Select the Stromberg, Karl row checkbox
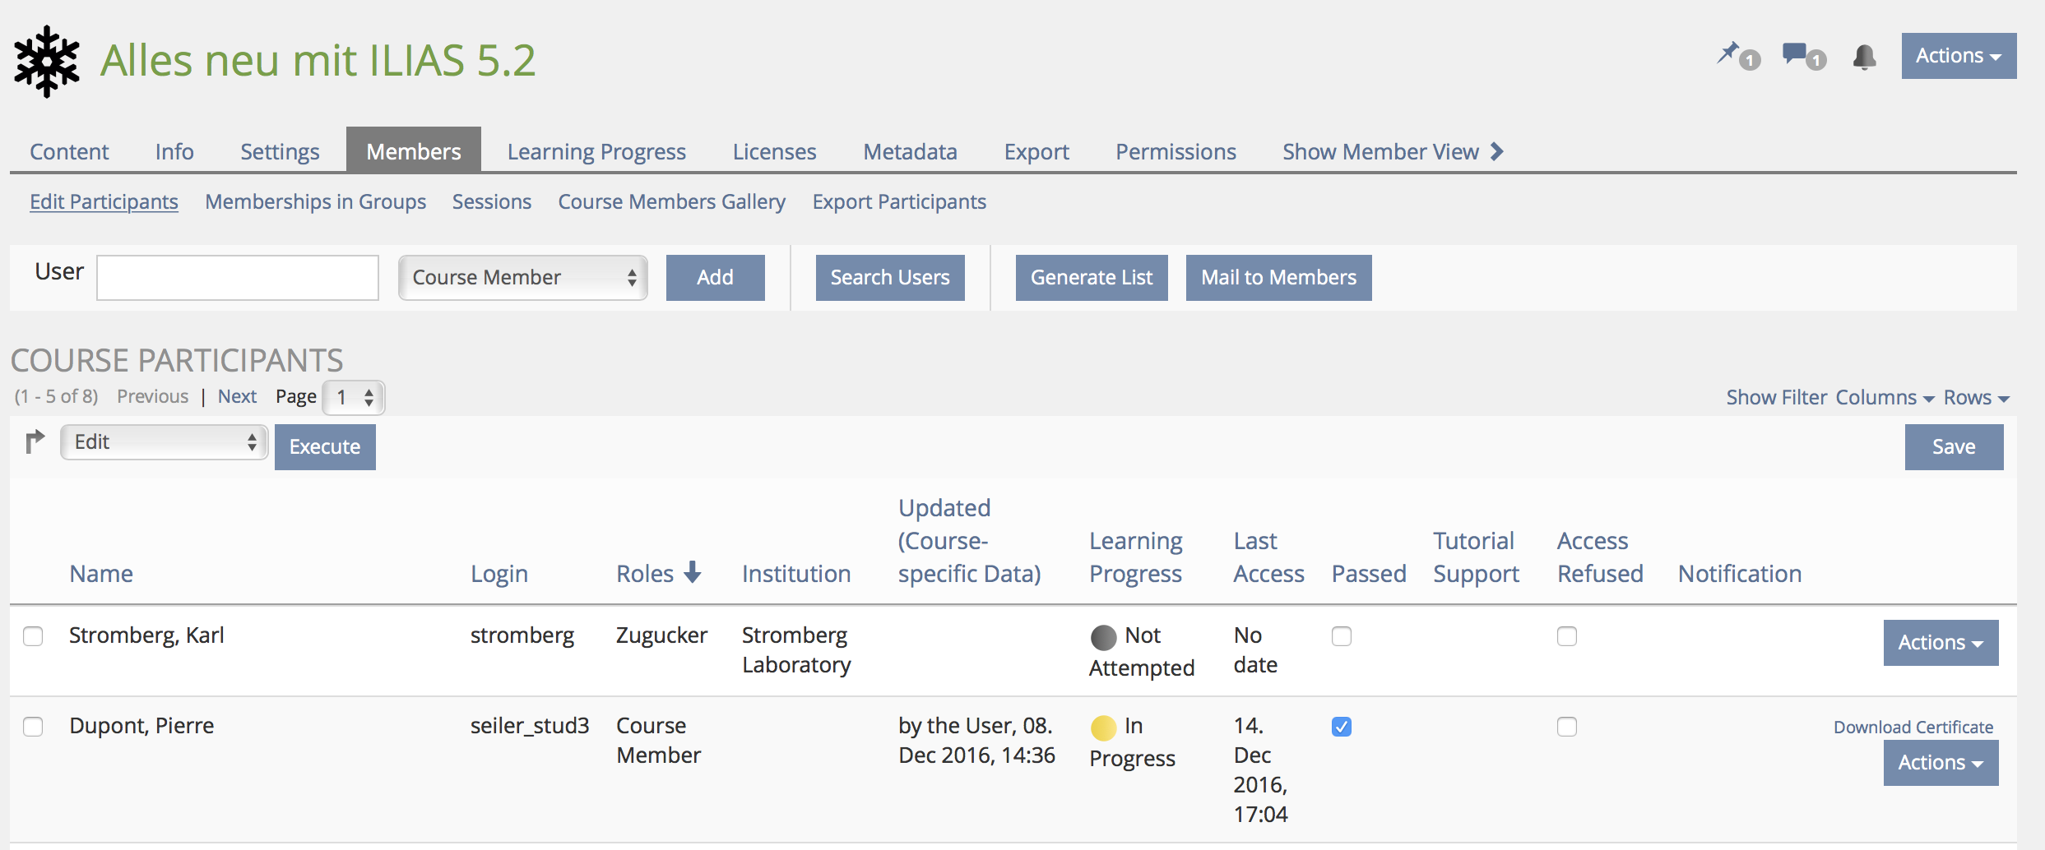Image resolution: width=2045 pixels, height=850 pixels. [33, 636]
